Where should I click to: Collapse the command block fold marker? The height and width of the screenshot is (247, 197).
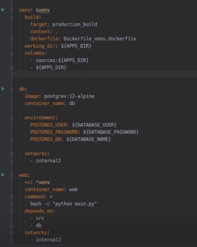pos(12,197)
